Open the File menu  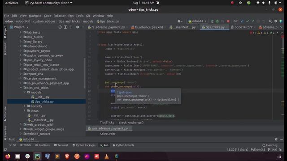click(x=6, y=16)
